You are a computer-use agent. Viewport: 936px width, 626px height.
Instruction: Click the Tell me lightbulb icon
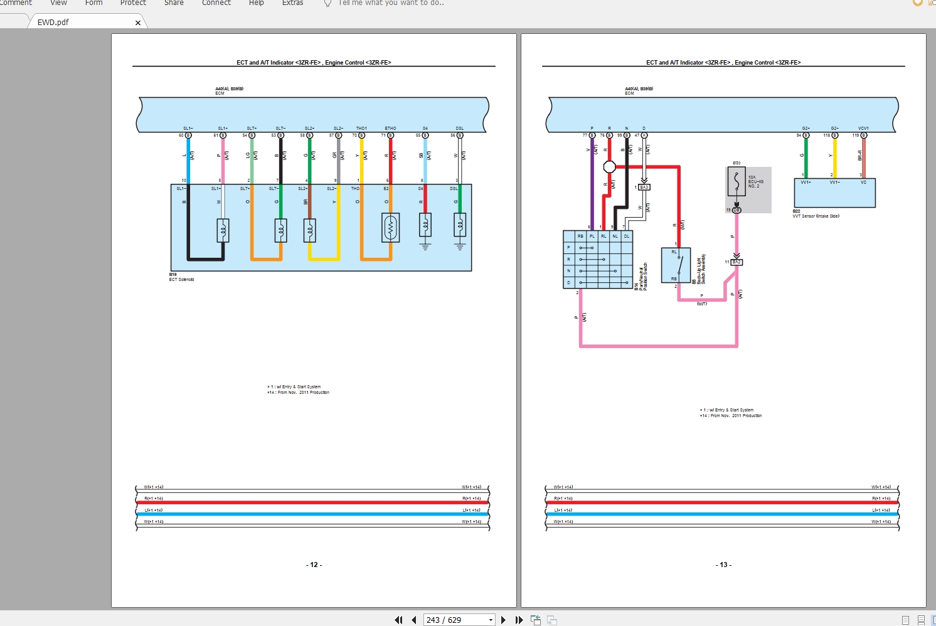(x=327, y=3)
